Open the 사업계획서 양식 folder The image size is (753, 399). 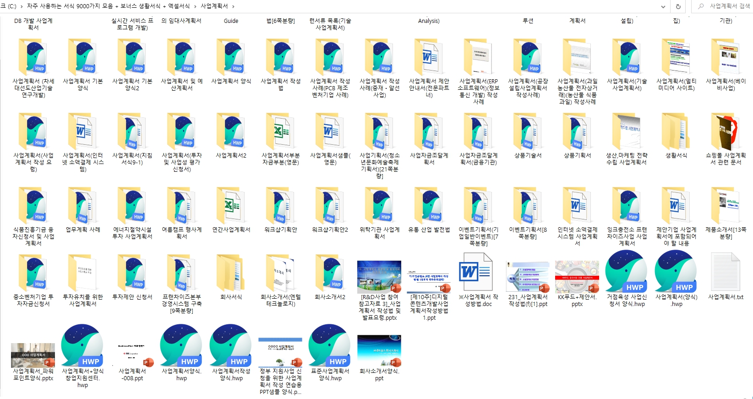(231, 57)
